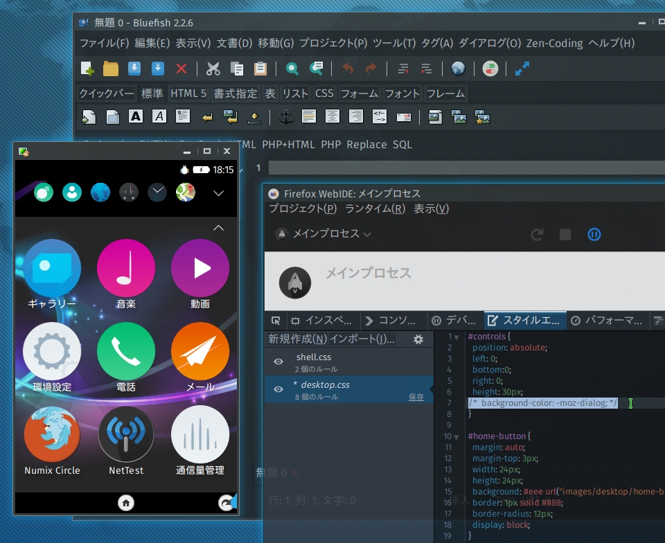Collapse the #controls rule fold arrow
Image resolution: width=665 pixels, height=543 pixels.
click(456, 337)
